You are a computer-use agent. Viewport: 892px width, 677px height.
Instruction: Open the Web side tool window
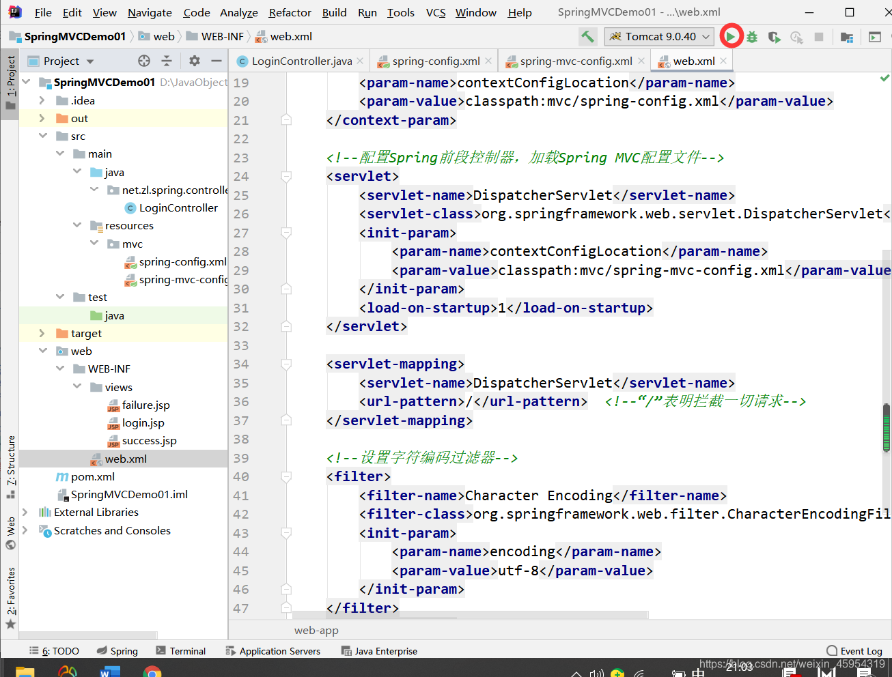click(x=10, y=533)
